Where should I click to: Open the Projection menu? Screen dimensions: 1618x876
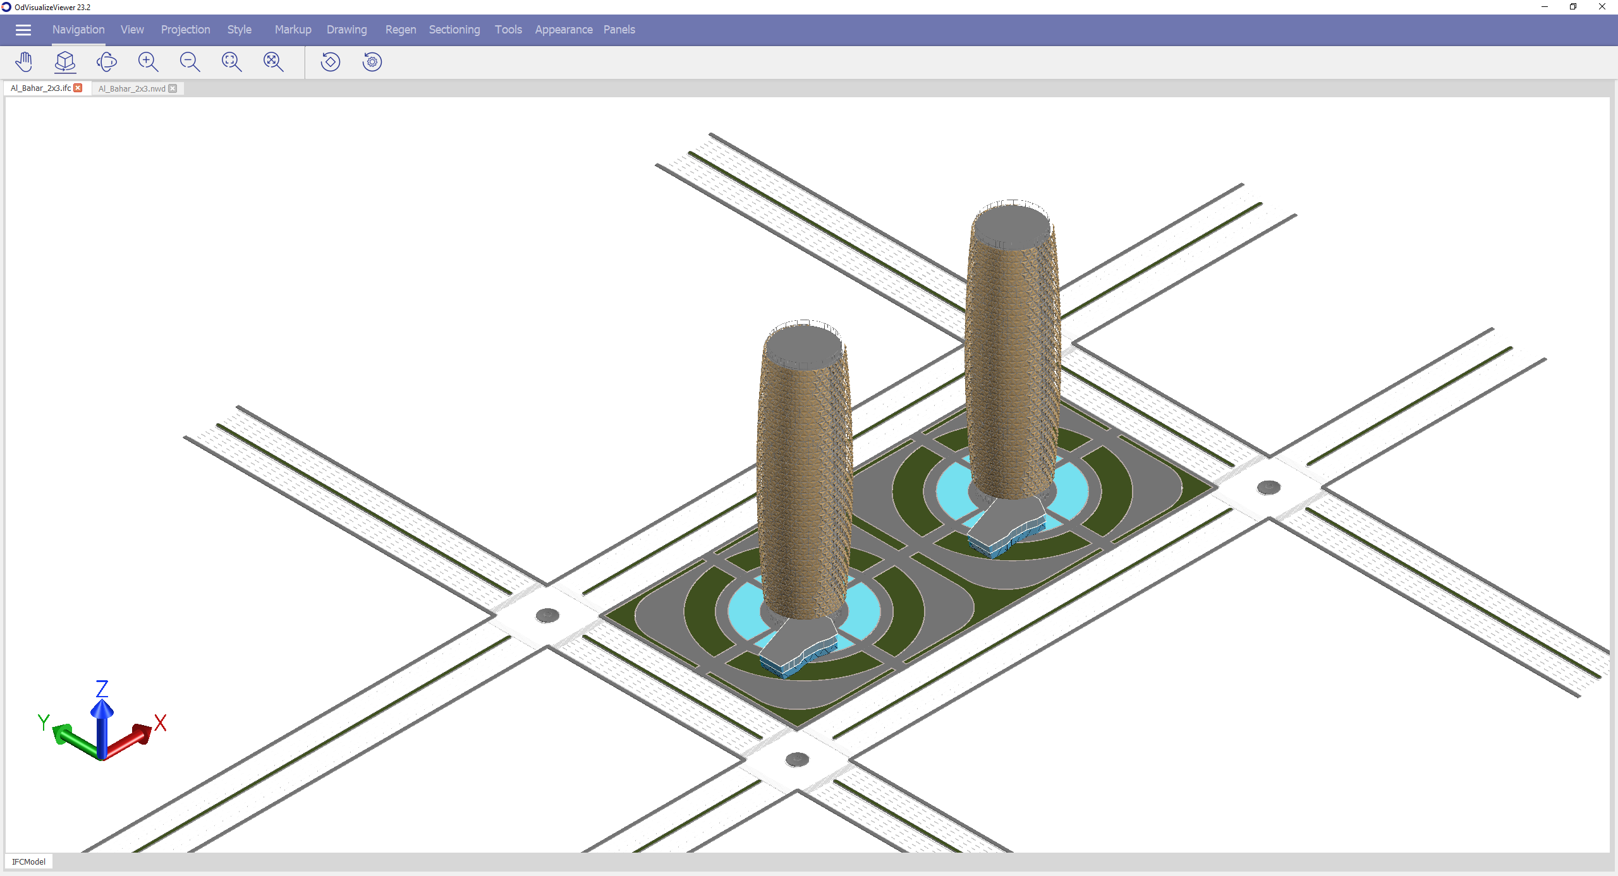pos(185,30)
